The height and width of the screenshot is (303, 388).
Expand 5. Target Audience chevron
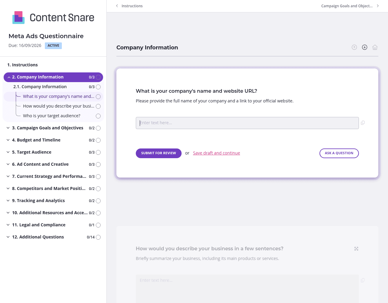8,152
